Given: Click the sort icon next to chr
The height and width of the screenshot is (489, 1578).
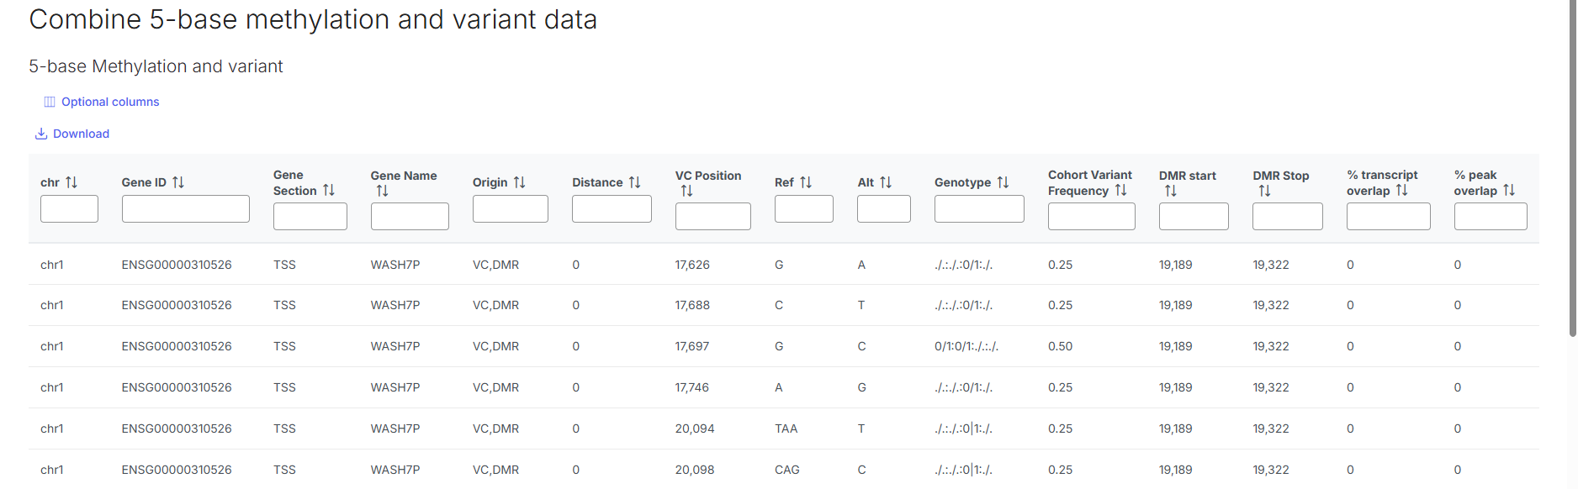Looking at the screenshot, I should (71, 182).
